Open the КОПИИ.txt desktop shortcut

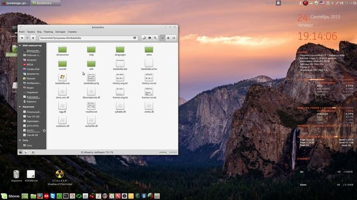coord(31,176)
